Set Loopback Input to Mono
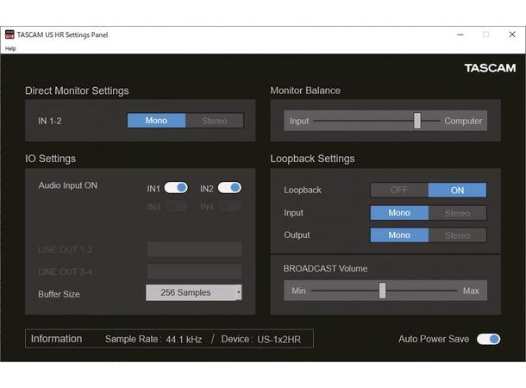 pyautogui.click(x=399, y=213)
